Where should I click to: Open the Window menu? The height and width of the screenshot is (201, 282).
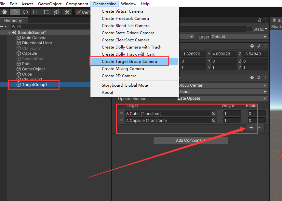pos(128,4)
